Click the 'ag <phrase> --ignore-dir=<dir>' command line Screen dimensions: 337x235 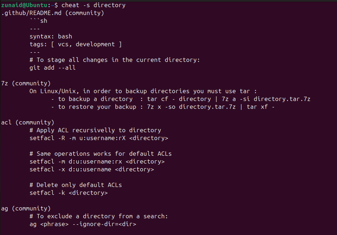(83, 224)
